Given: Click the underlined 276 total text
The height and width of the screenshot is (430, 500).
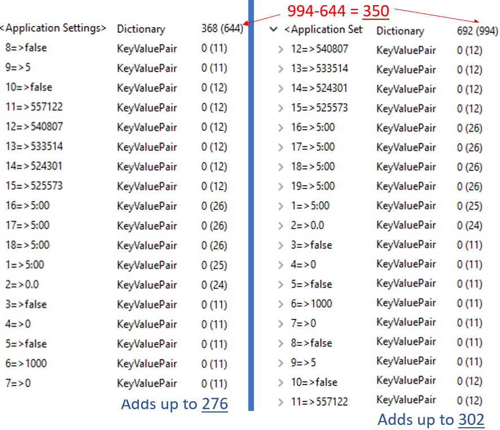Looking at the screenshot, I should (214, 405).
